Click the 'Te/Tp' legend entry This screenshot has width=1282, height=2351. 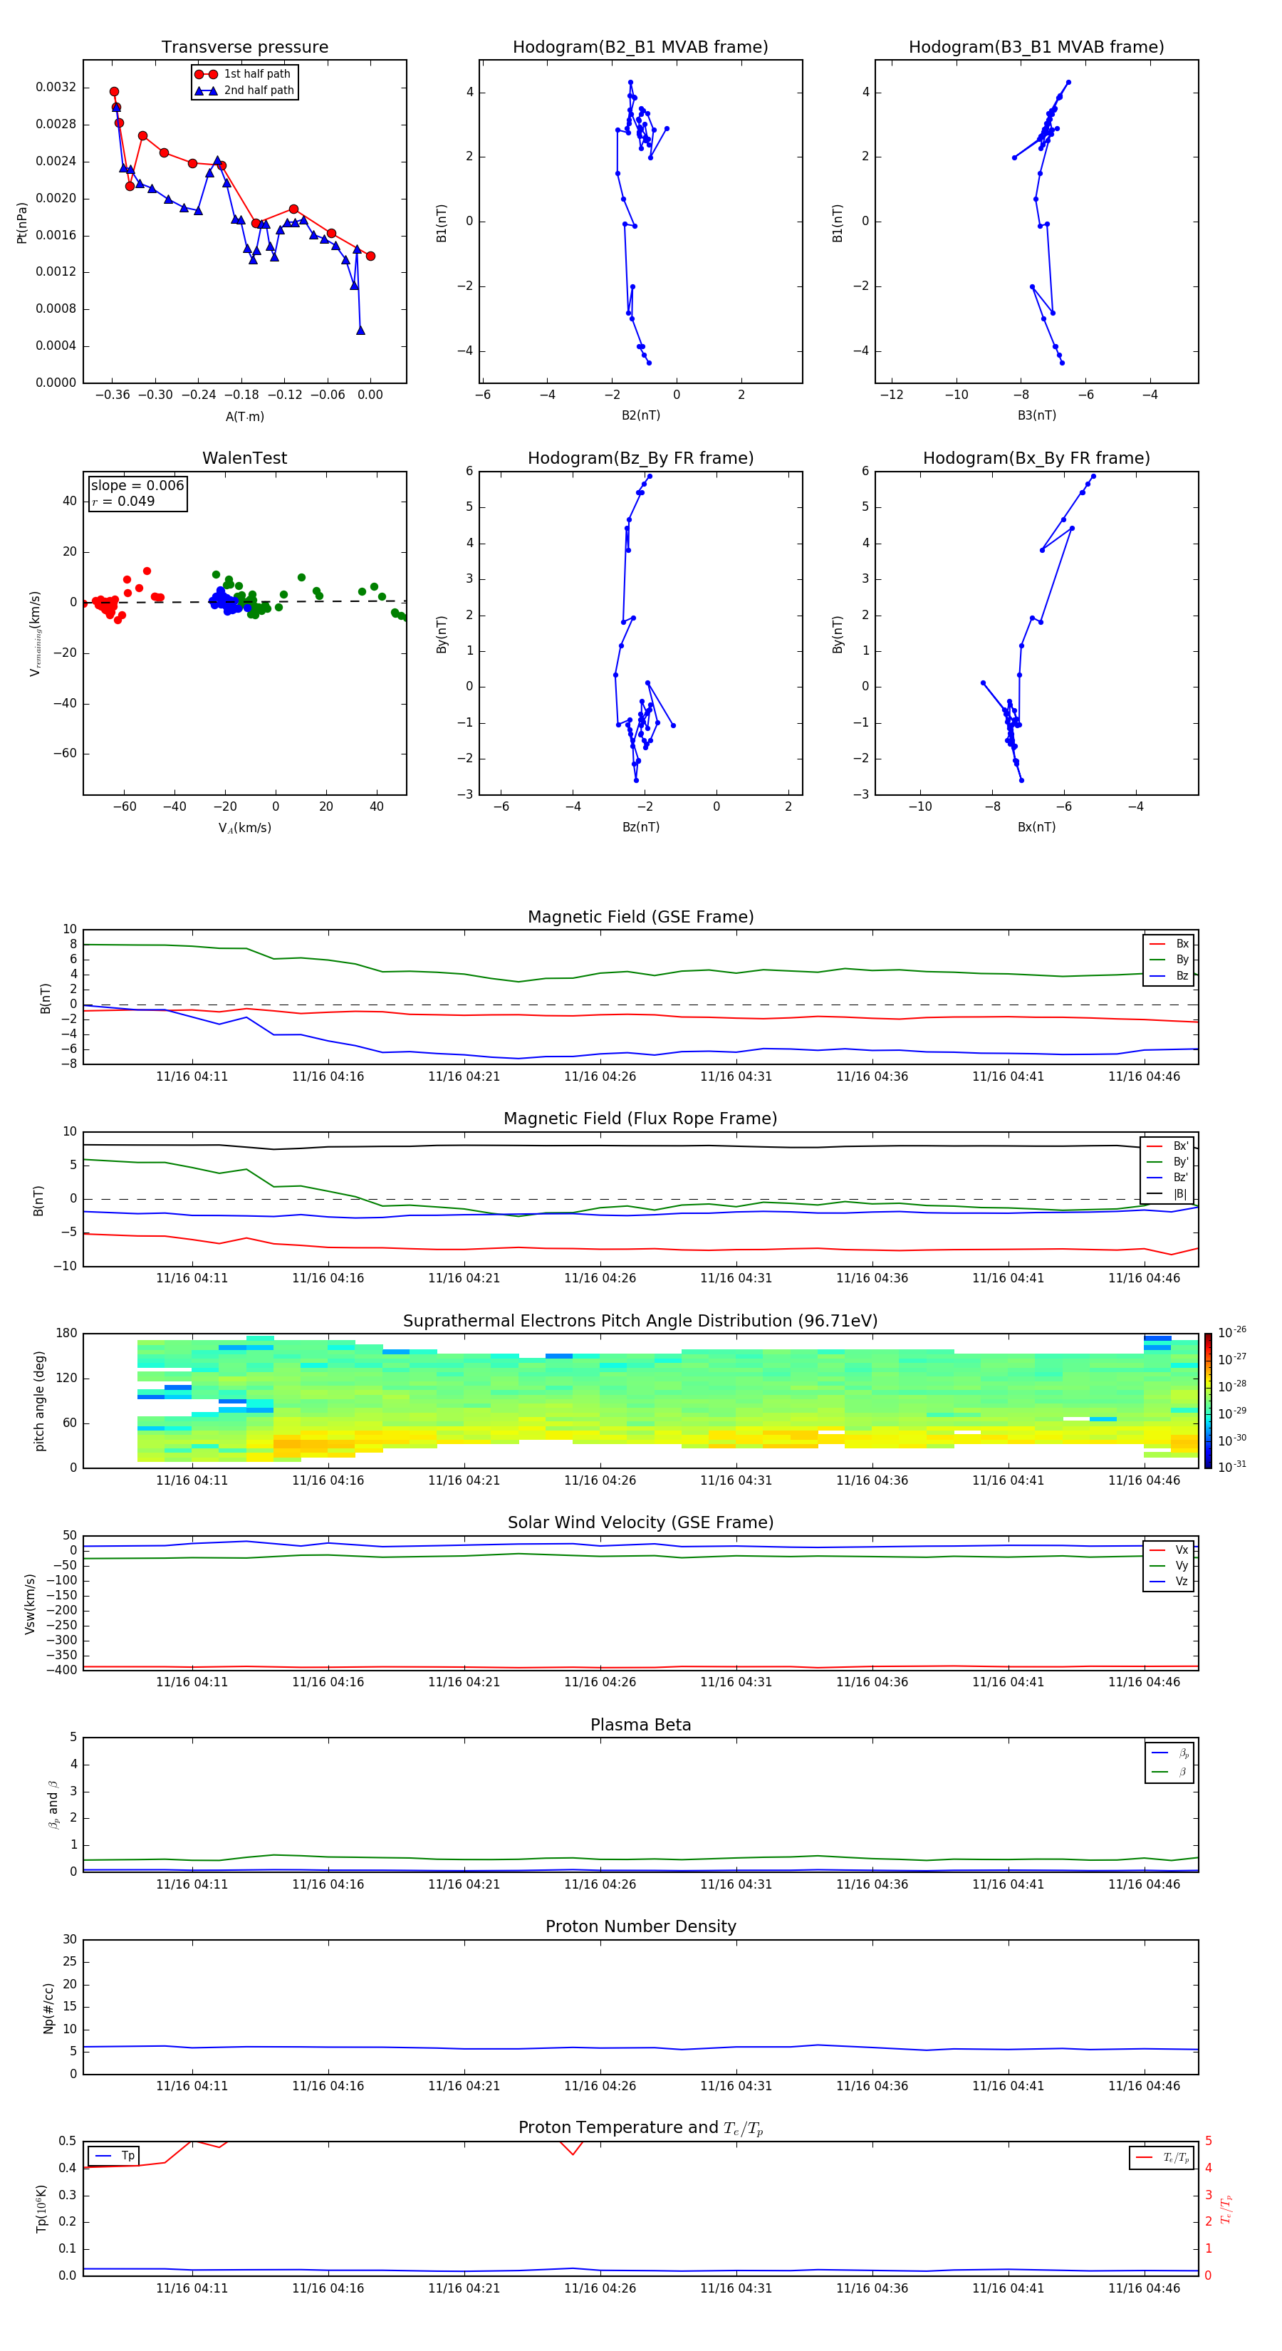pyautogui.click(x=1162, y=2157)
